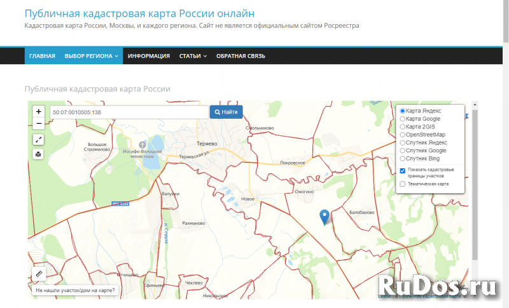The width and height of the screenshot is (509, 308).
Task: Select Спутник Bing satellite layer
Action: pos(403,158)
